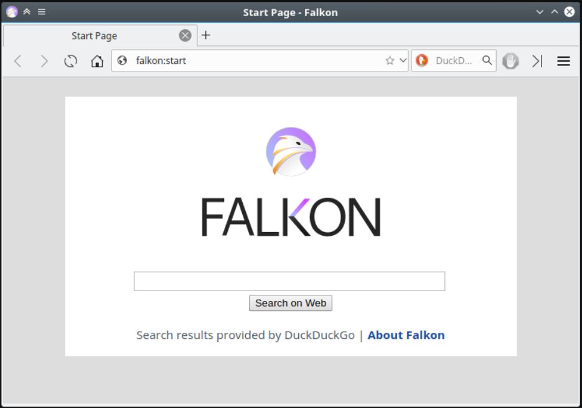Open the About Falkon link
This screenshot has width=582, height=408.
406,335
